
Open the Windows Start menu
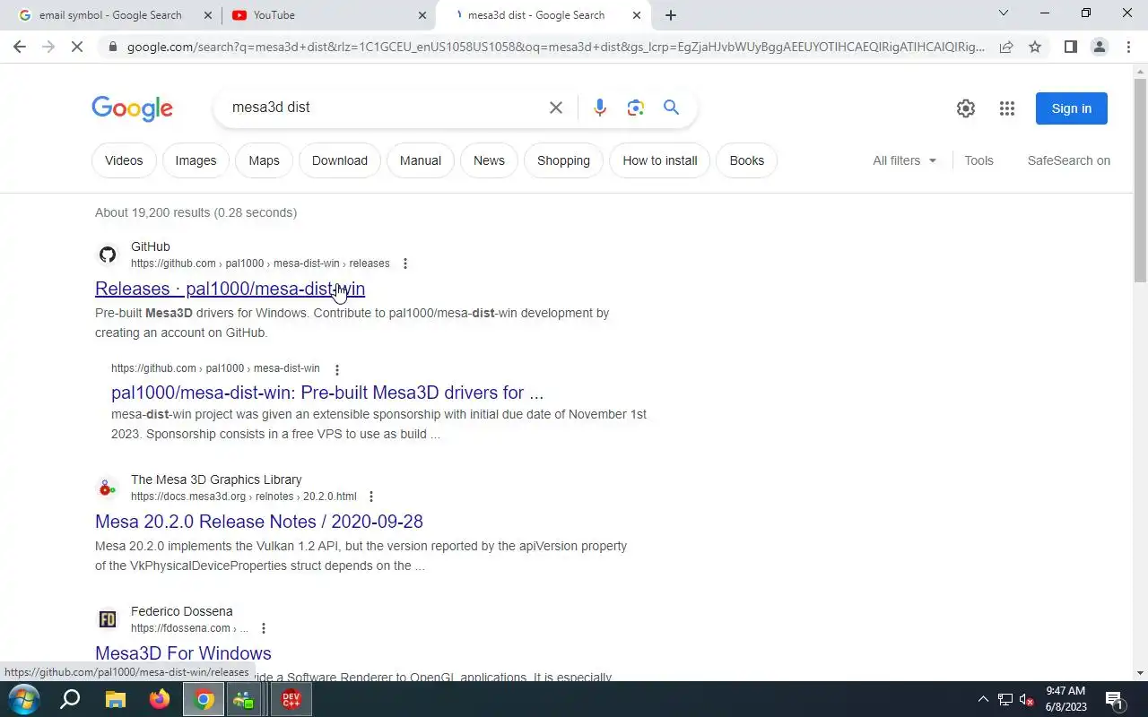pos(23,699)
